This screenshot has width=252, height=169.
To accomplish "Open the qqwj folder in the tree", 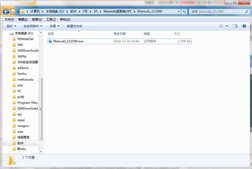I will [x=18, y=120].
